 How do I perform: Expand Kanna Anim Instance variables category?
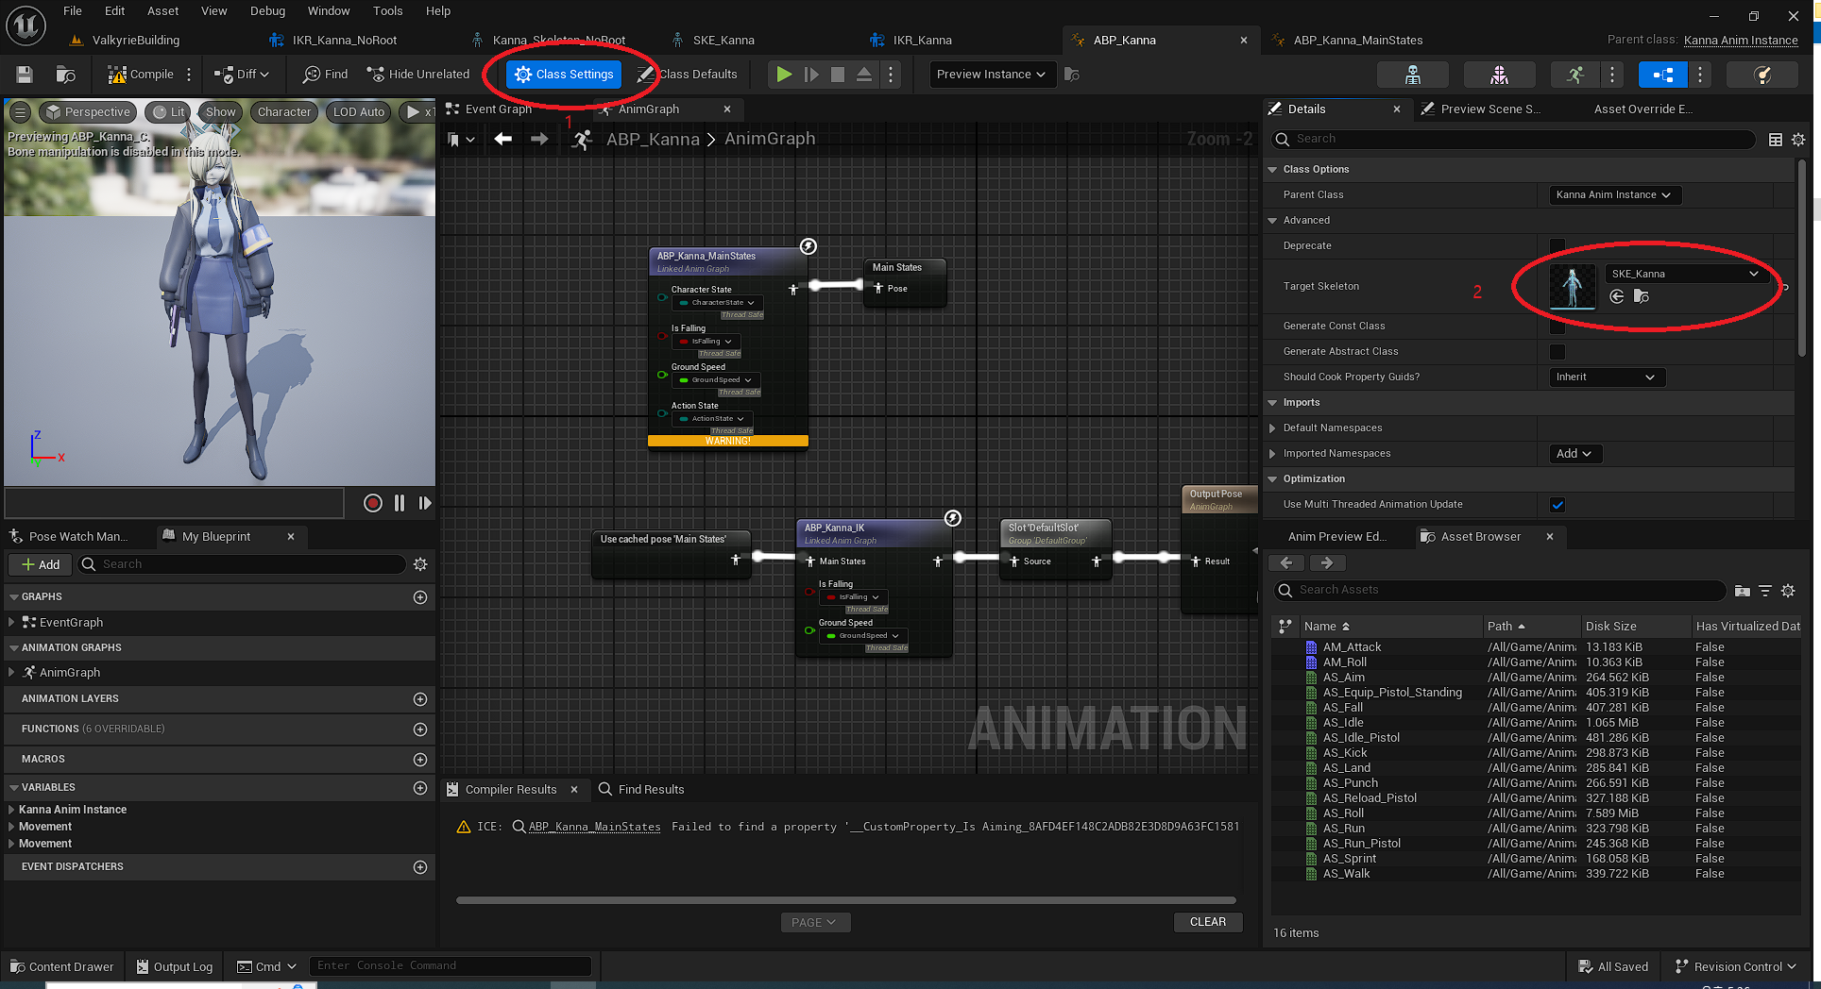click(11, 810)
